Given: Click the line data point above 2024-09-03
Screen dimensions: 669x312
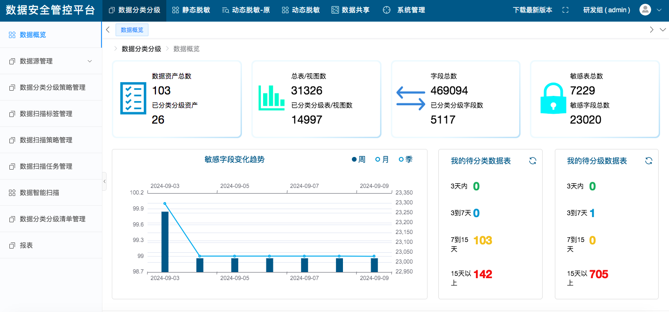Looking at the screenshot, I should [165, 203].
